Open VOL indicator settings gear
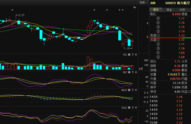 pyautogui.click(x=129, y=55)
